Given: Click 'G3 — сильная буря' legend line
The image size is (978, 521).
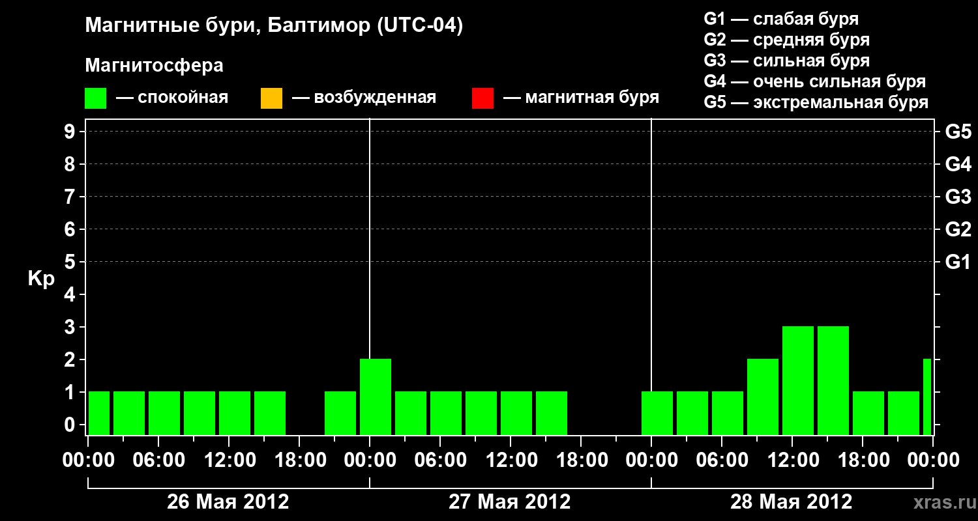Looking at the screenshot, I should pyautogui.click(x=786, y=61).
